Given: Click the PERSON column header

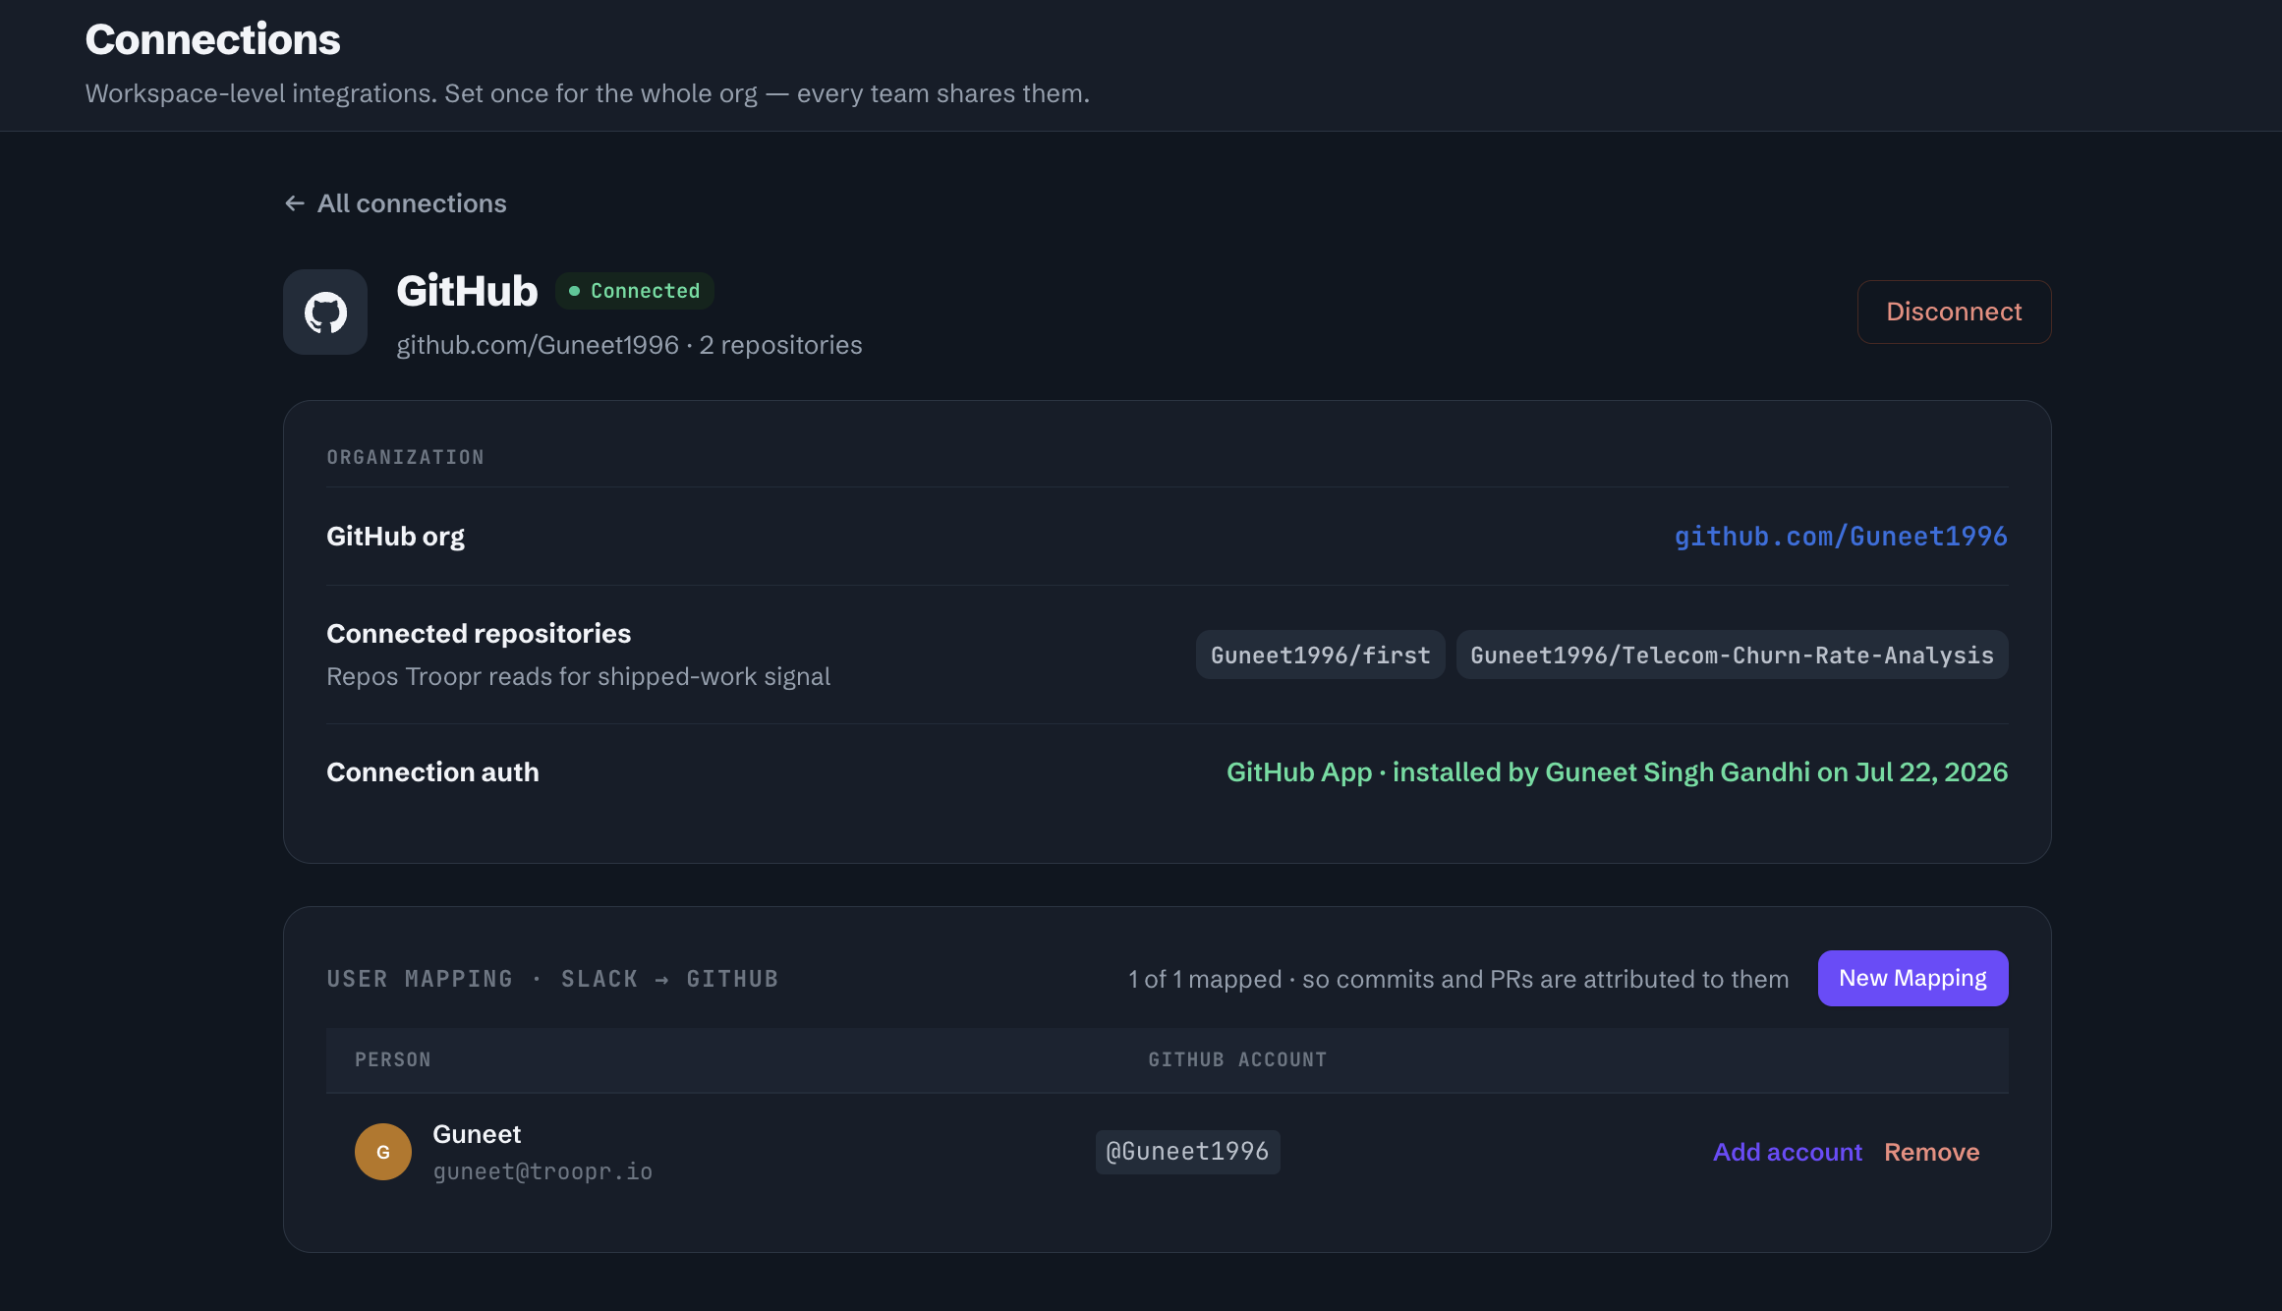Looking at the screenshot, I should 393,1060.
